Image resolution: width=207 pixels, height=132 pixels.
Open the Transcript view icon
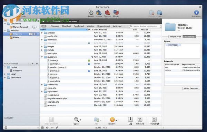(x=154, y=119)
